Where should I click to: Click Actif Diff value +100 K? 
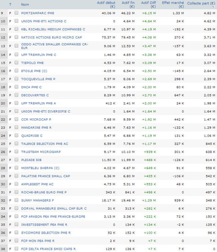click(150, 233)
